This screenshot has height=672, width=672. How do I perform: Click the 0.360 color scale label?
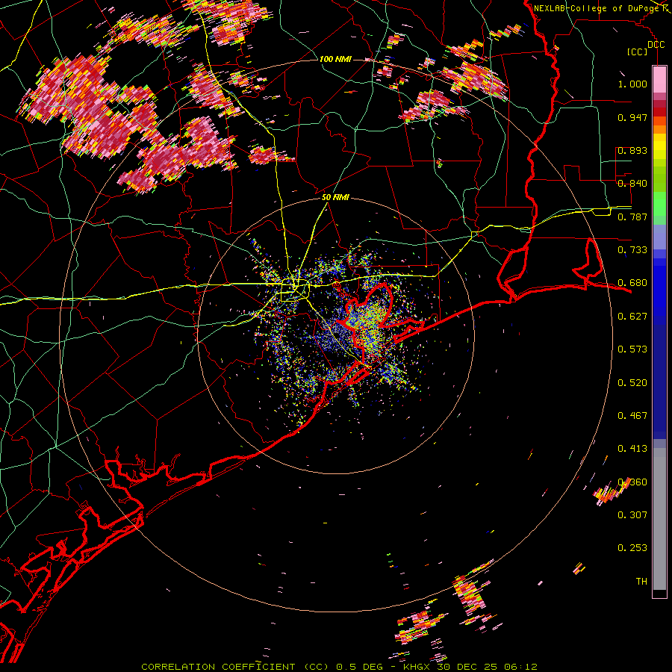coord(632,482)
